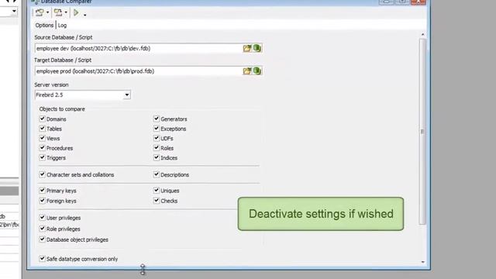This screenshot has width=496, height=279.
Task: Toggle the UDFs checkbox
Action: (157, 138)
